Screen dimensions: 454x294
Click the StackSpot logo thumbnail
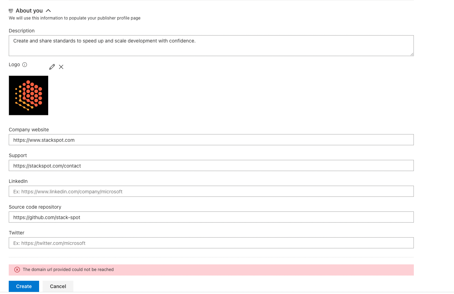click(28, 95)
